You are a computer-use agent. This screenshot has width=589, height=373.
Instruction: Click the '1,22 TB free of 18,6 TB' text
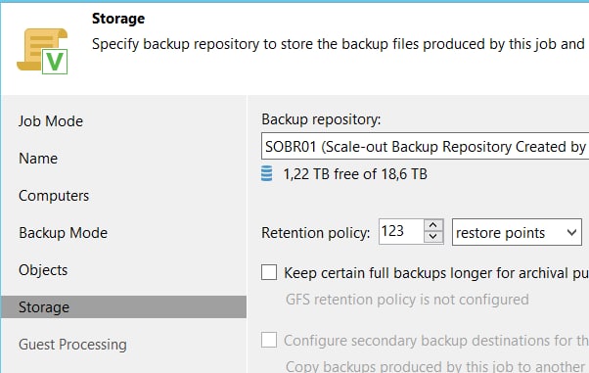point(355,174)
